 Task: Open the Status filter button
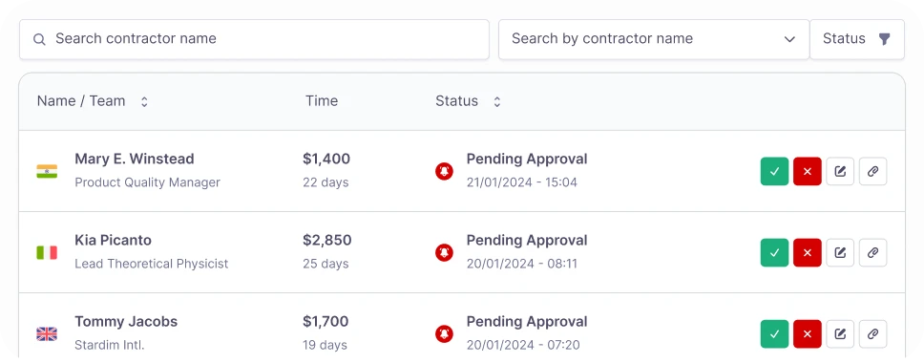click(x=857, y=39)
